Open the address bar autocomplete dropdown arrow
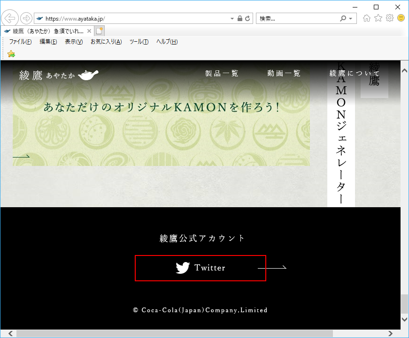Screen dimensions: 409x338 click(x=232, y=18)
